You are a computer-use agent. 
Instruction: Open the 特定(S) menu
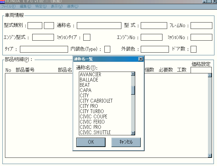tap(41, 6)
